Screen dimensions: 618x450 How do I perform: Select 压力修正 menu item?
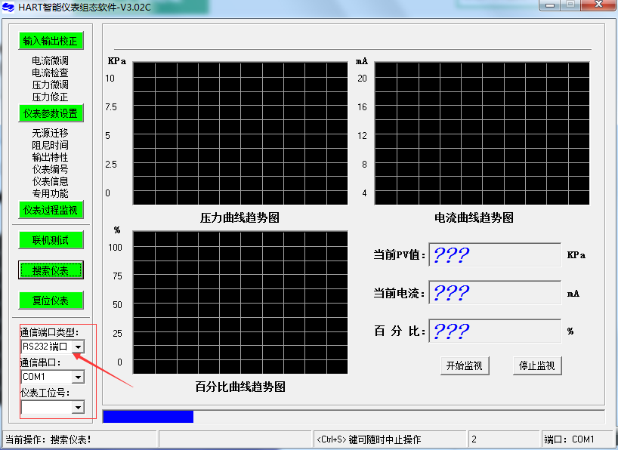click(x=50, y=97)
